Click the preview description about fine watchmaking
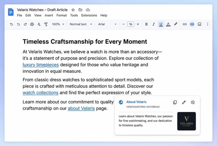 [x=146, y=121]
